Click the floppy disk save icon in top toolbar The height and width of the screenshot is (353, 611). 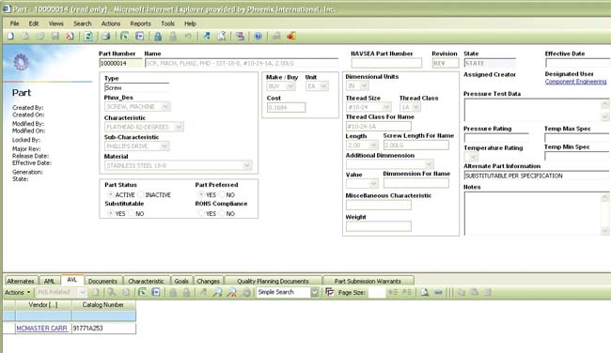[x=55, y=37]
